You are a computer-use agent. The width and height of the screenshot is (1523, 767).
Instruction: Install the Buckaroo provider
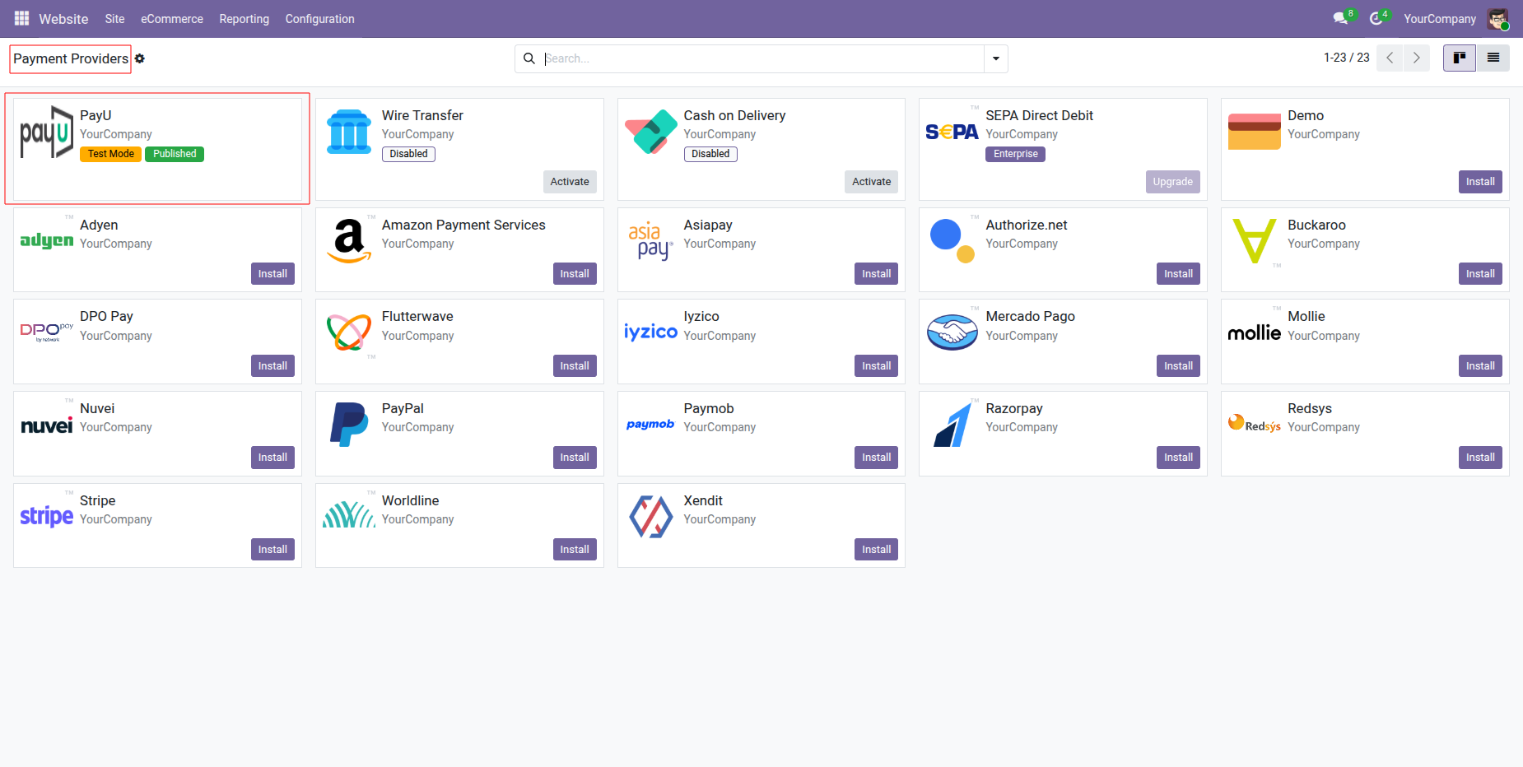coord(1480,274)
